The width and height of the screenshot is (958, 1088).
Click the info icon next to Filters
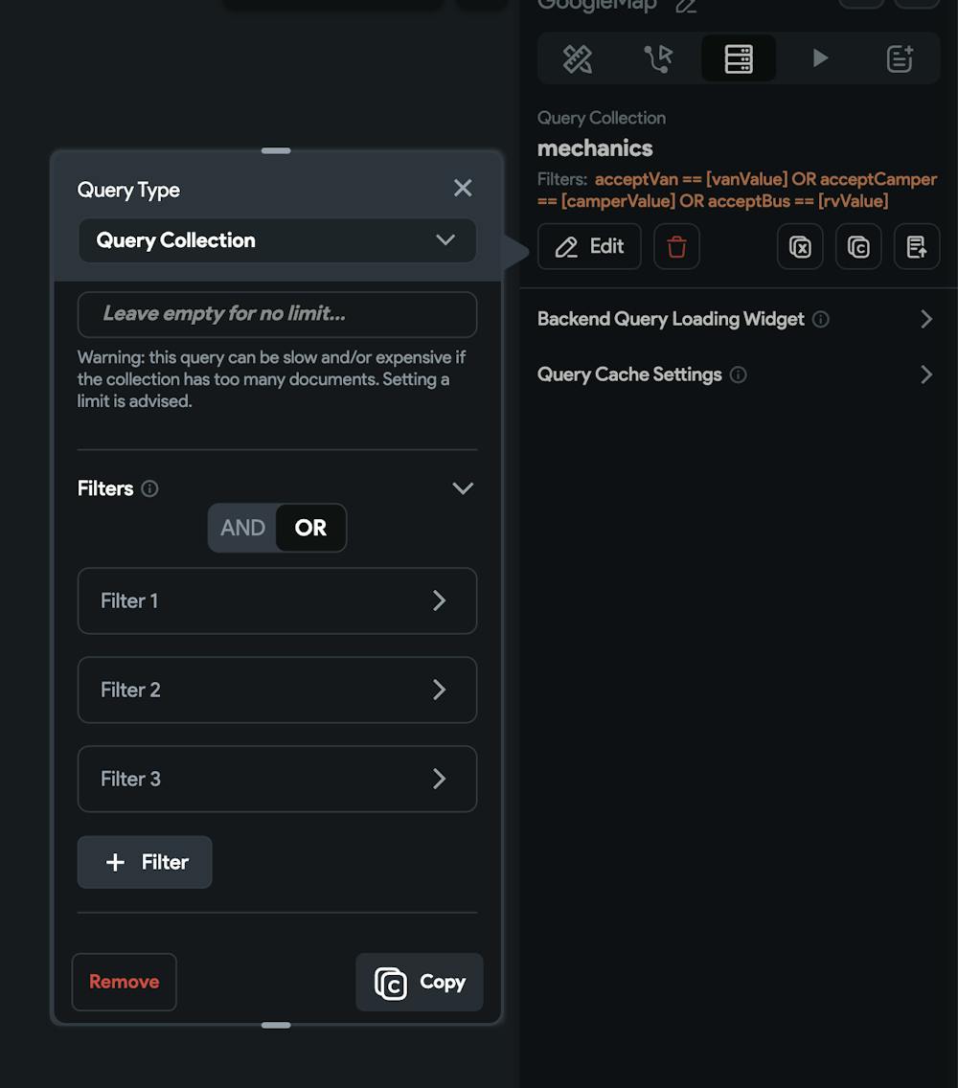pos(149,488)
